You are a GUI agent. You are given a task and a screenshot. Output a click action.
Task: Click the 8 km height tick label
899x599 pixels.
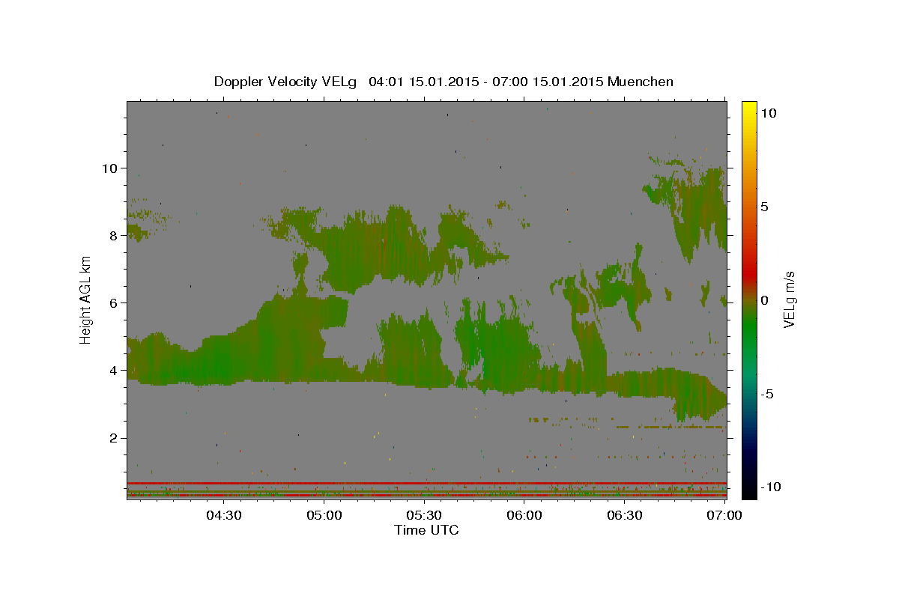click(x=115, y=235)
